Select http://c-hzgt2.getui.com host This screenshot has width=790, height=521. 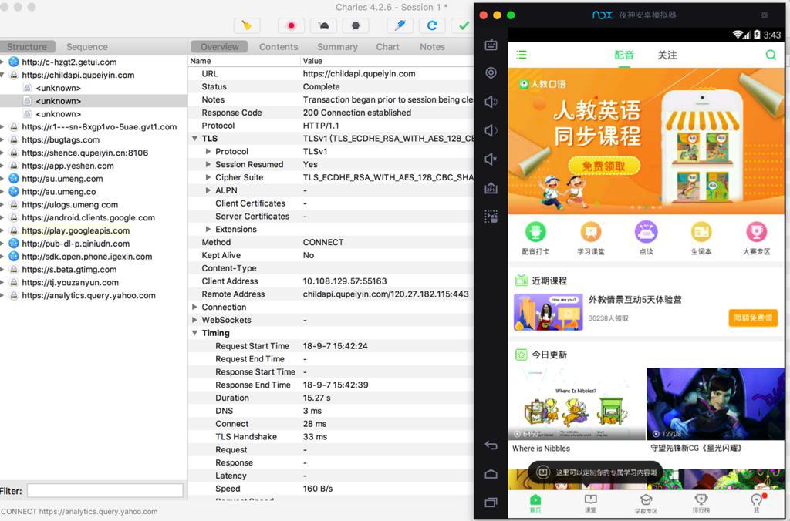click(69, 62)
